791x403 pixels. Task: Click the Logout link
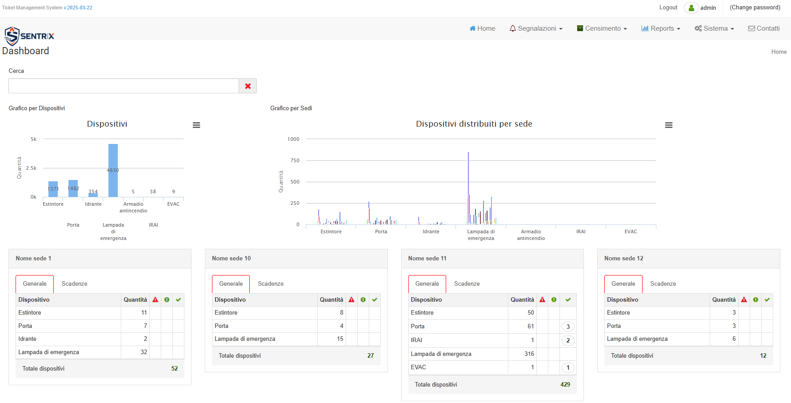pyautogui.click(x=668, y=8)
